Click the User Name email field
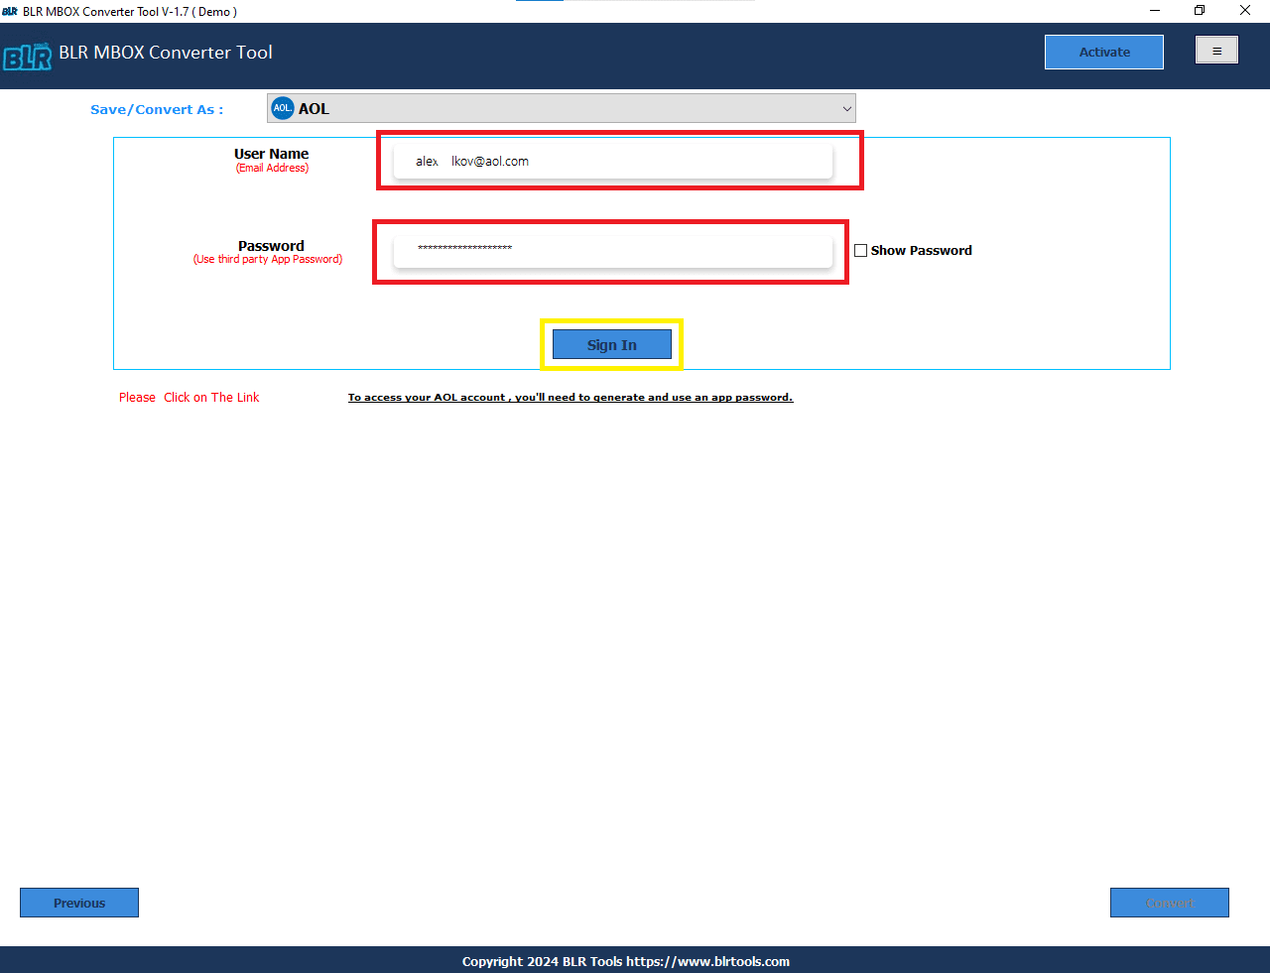 [x=613, y=161]
